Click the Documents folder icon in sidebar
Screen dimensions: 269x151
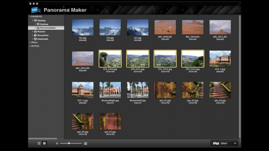35,35
